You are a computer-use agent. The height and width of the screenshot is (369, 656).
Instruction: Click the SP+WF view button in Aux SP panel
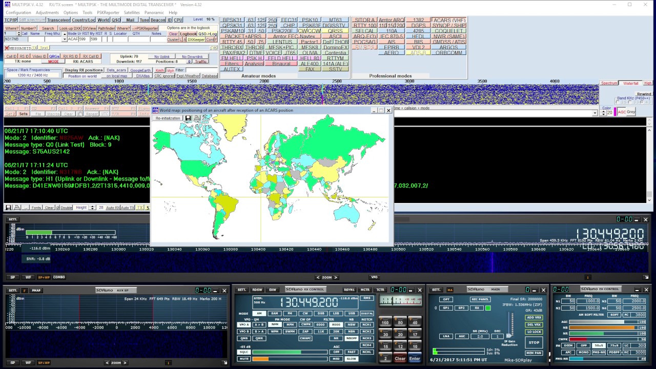tap(44, 363)
